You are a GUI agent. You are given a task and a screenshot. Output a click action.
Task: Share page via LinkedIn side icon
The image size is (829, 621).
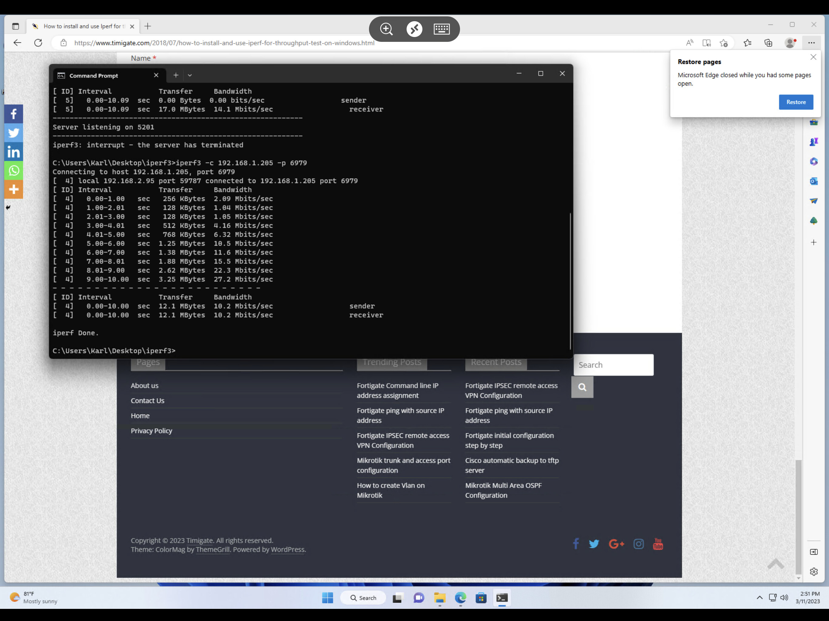[x=13, y=152]
